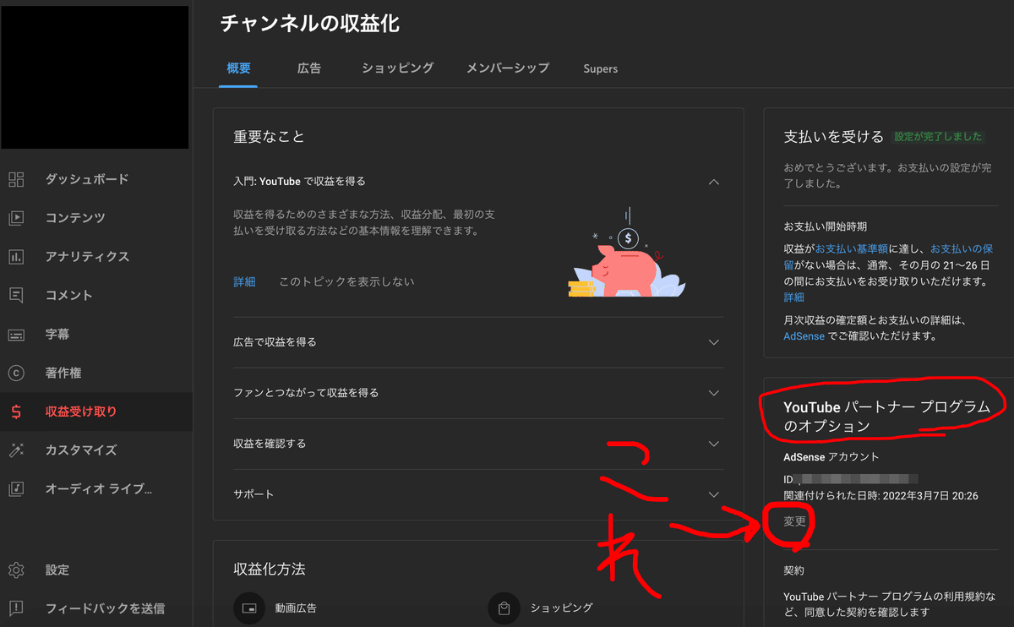Open 著作権 in the sidebar
Image resolution: width=1014 pixels, height=627 pixels.
tap(63, 373)
